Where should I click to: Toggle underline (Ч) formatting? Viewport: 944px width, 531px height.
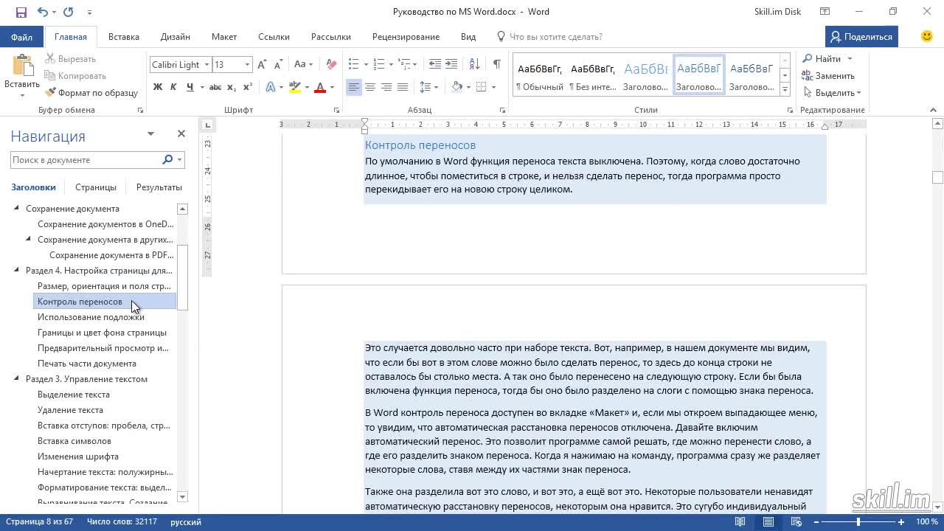coord(190,87)
